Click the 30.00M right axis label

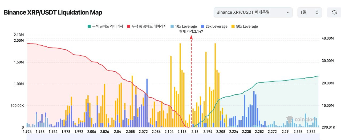coord(328,61)
